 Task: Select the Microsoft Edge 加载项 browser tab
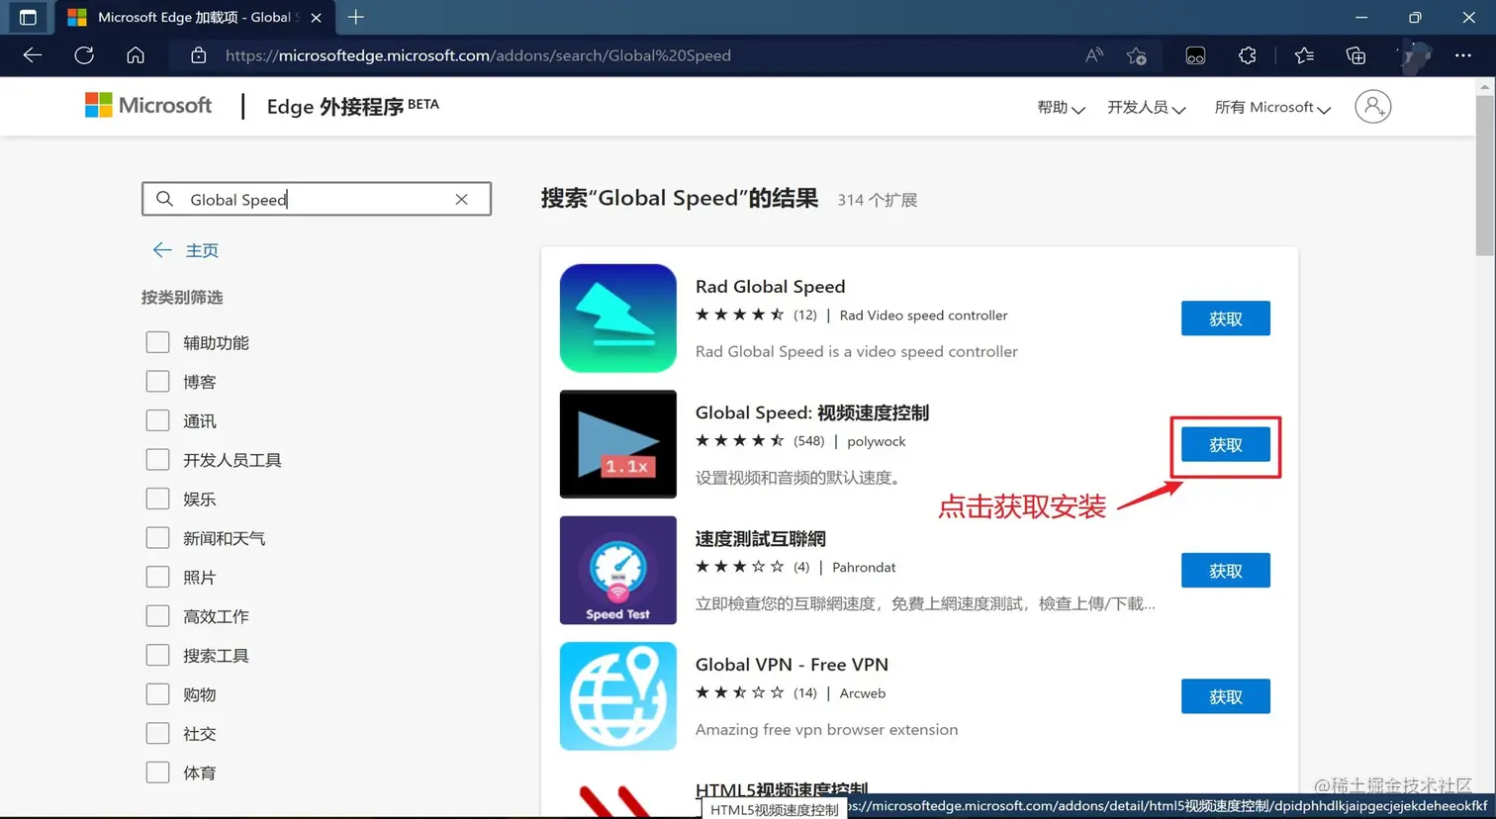(x=188, y=17)
